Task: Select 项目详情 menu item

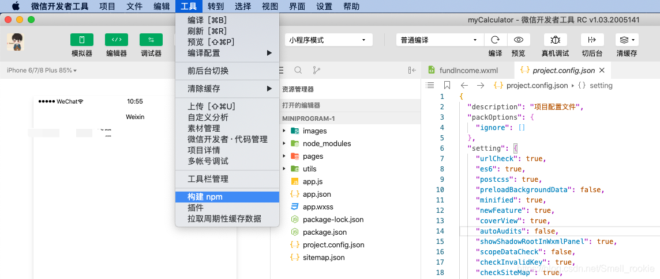Action: [227, 150]
